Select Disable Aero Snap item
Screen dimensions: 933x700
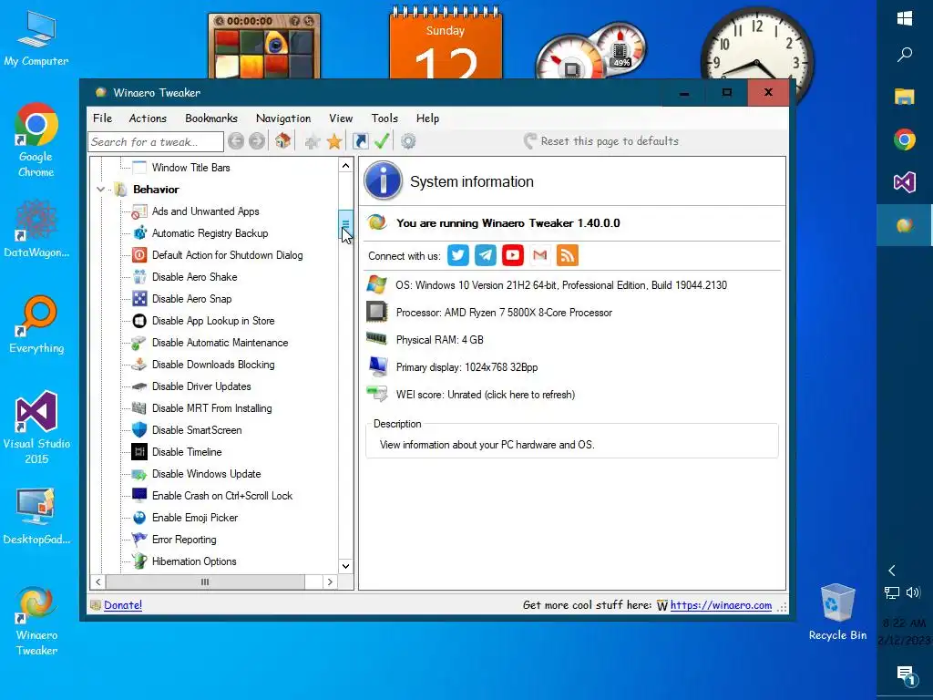coord(191,299)
